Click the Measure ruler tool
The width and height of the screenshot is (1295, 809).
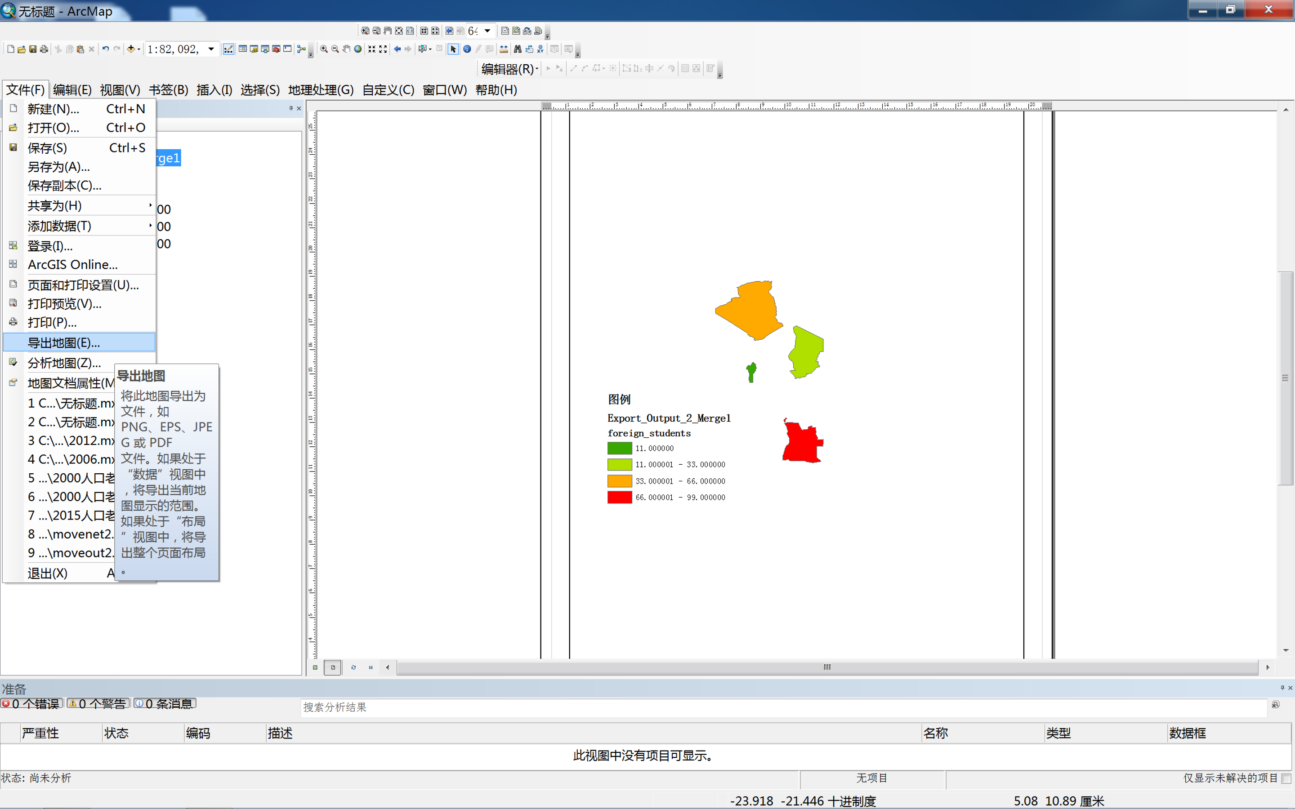coord(504,49)
